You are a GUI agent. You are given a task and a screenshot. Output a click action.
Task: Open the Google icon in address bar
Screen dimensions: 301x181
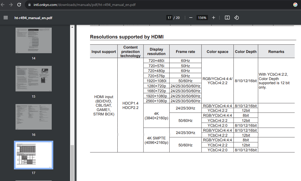click(295, 5)
